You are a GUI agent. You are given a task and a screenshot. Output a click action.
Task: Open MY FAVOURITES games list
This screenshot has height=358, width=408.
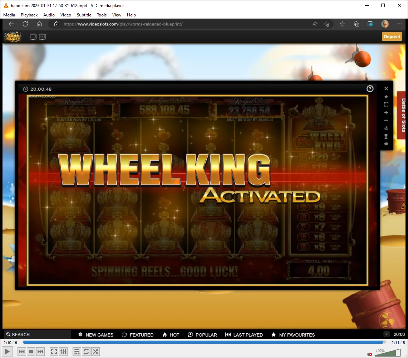click(x=293, y=335)
